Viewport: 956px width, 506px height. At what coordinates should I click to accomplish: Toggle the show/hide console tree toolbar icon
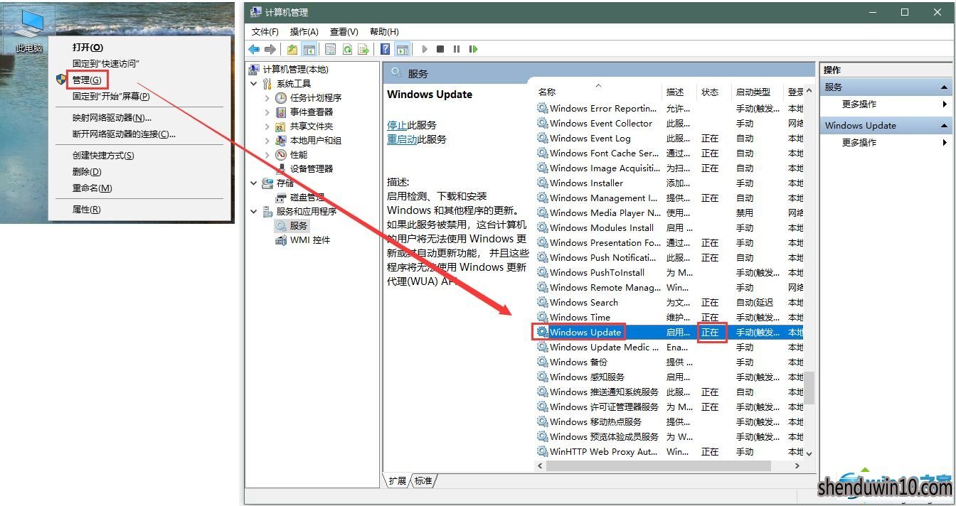coord(309,49)
